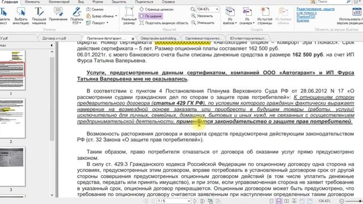Click Подогнать видимую область
The image size is (363, 204).
[x=164, y=23]
